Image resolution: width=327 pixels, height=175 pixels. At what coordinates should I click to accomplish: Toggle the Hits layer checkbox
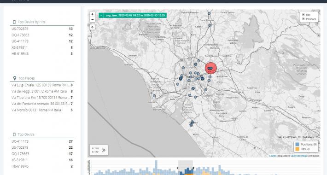(x=304, y=15)
